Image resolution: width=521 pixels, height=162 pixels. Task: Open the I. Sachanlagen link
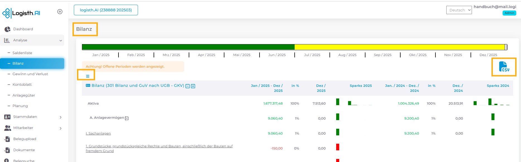pos(98,133)
